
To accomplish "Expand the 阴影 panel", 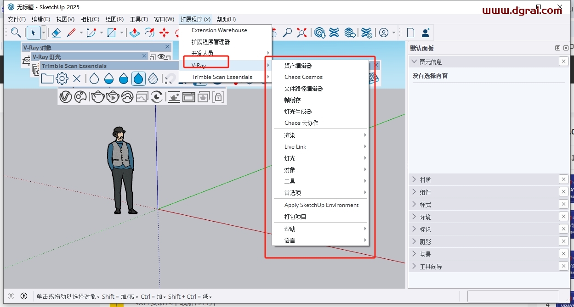I will tap(414, 241).
